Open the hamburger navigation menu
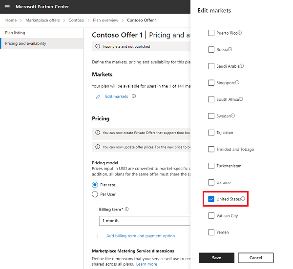 (x=7, y=7)
